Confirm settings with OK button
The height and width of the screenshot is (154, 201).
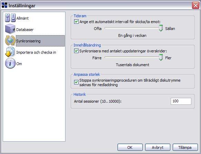pos(130,147)
